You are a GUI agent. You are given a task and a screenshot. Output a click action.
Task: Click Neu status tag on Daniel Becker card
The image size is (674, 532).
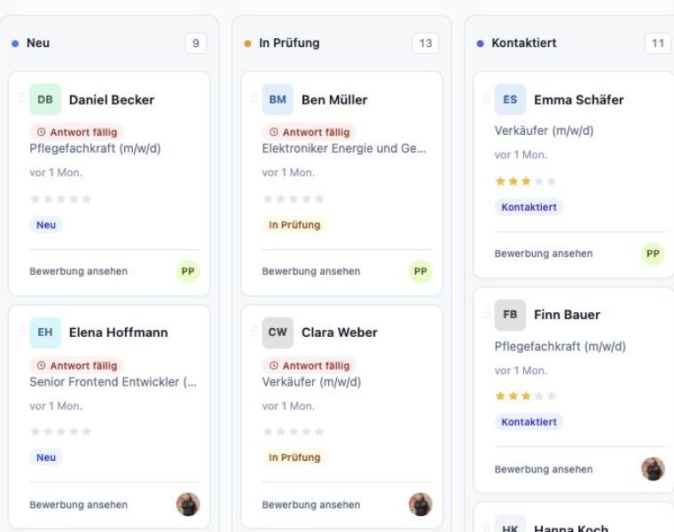tap(46, 224)
